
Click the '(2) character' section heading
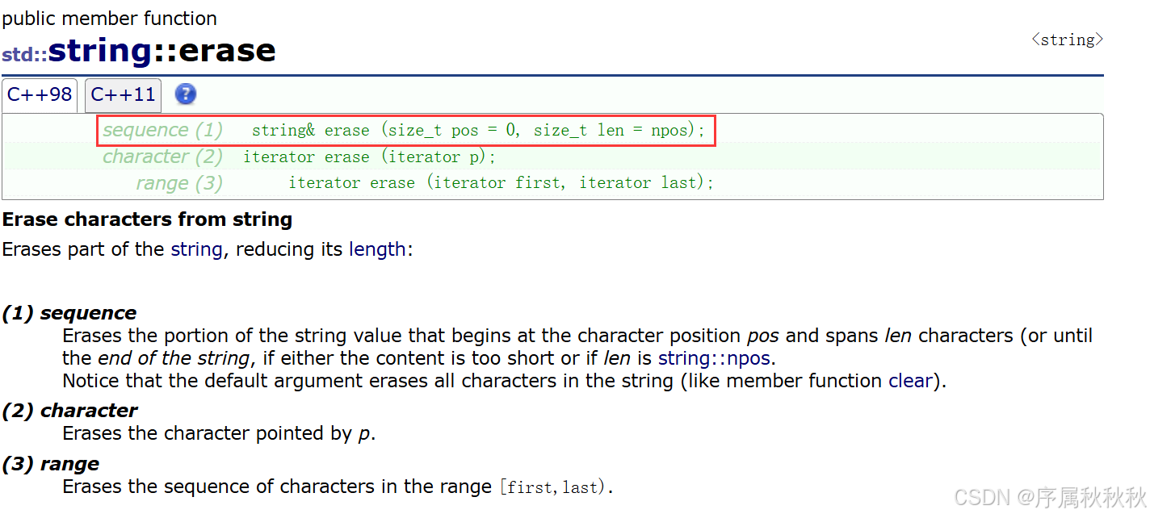(x=70, y=411)
